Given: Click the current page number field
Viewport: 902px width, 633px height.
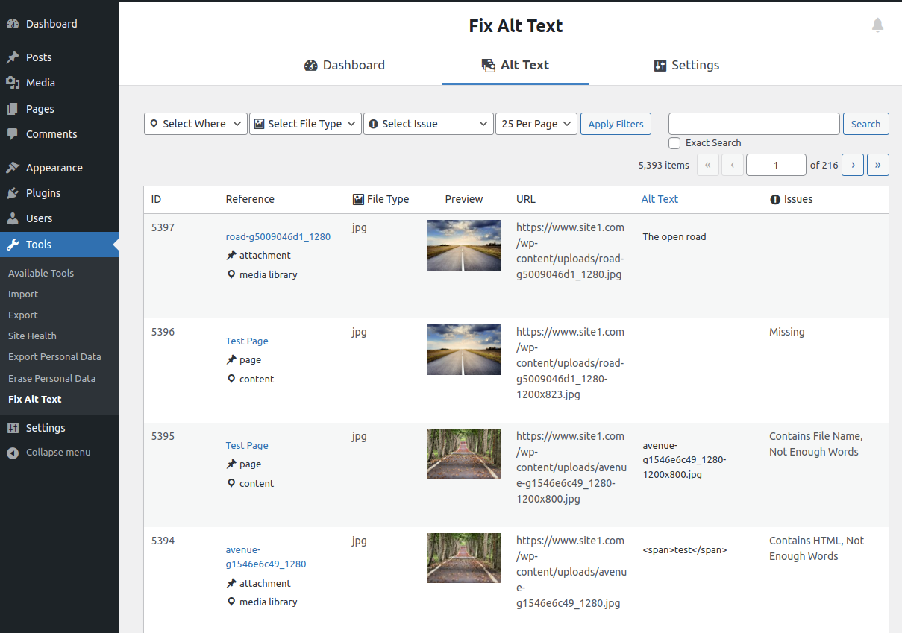Looking at the screenshot, I should click(x=776, y=165).
